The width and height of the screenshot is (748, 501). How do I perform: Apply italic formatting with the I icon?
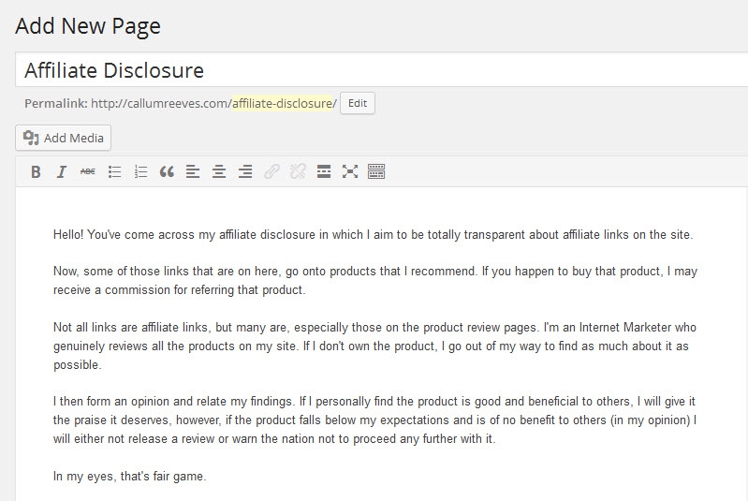coord(62,171)
